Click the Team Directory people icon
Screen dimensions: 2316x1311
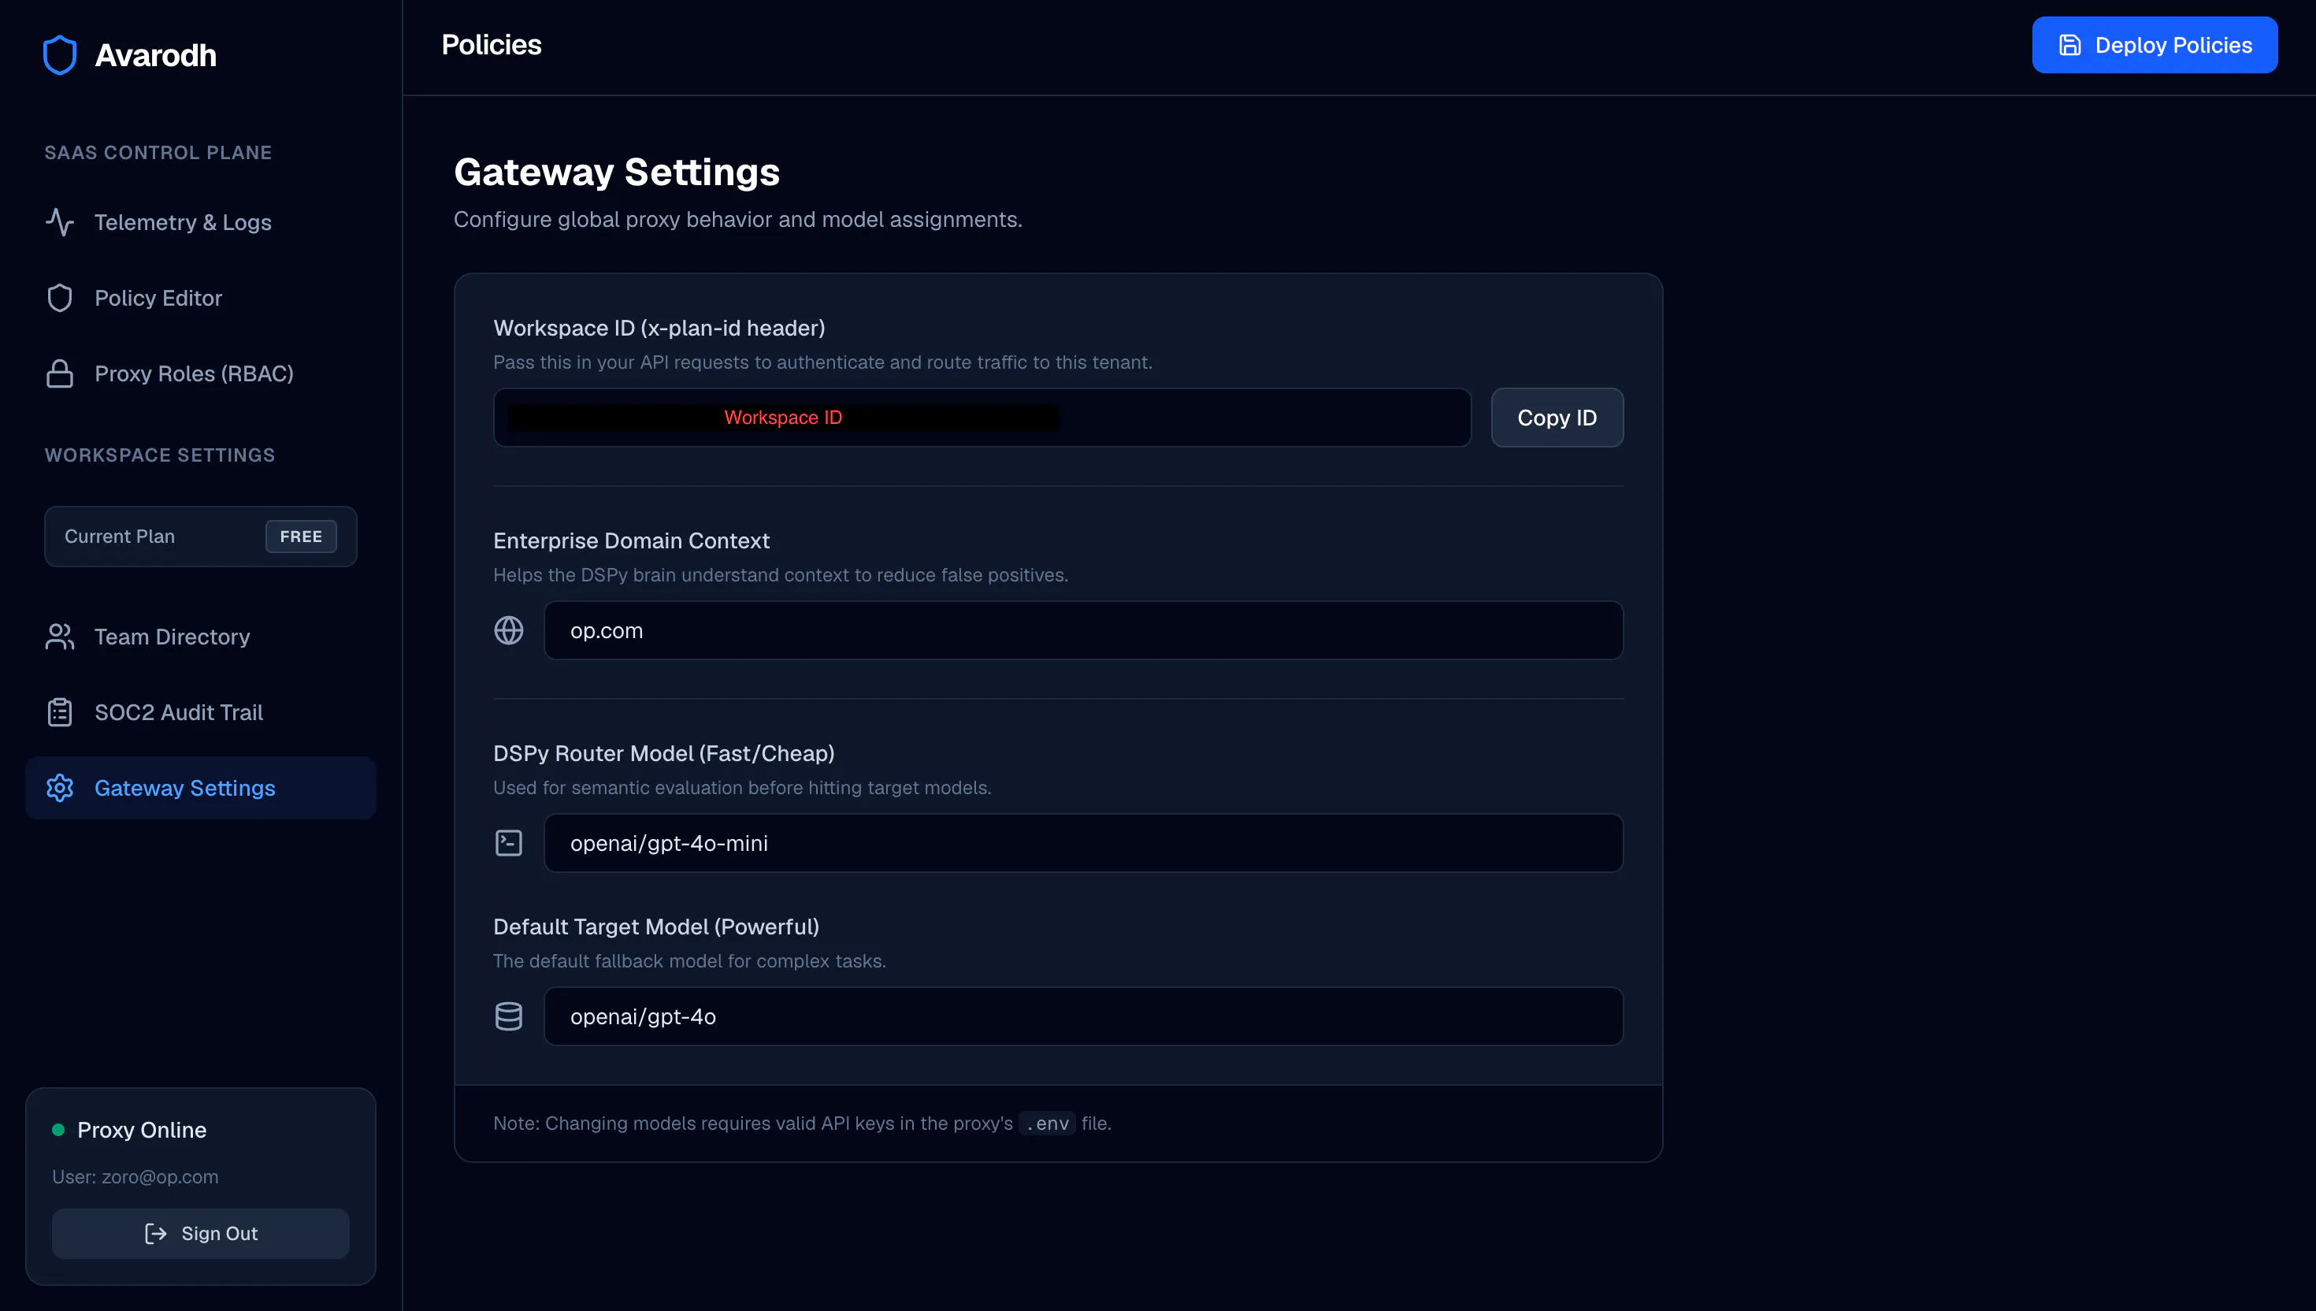tap(59, 637)
